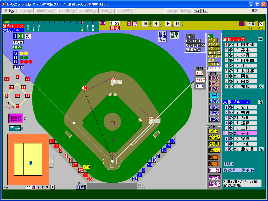Record a walk with 四球
268x201 pixels.
coord(213,131)
